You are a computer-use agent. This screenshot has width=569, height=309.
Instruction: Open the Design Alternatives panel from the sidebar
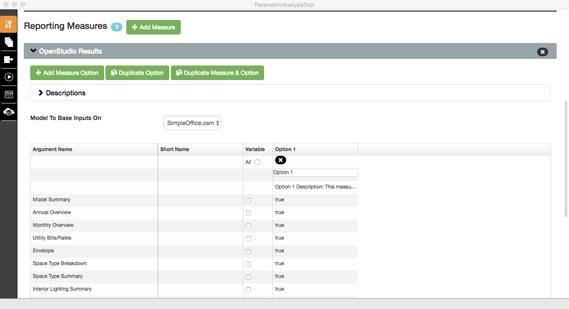point(9,42)
